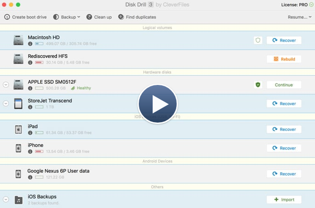Click the iOS Backups music folder icon
The height and width of the screenshot is (208, 315).
coord(18,200)
